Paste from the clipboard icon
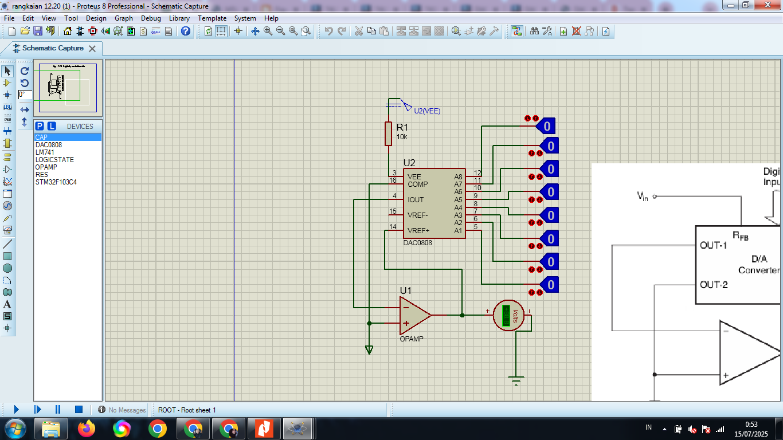Image resolution: width=783 pixels, height=440 pixels. tap(384, 31)
